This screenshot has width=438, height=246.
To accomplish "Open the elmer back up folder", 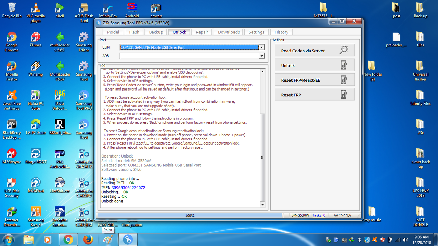I will [x=421, y=159].
